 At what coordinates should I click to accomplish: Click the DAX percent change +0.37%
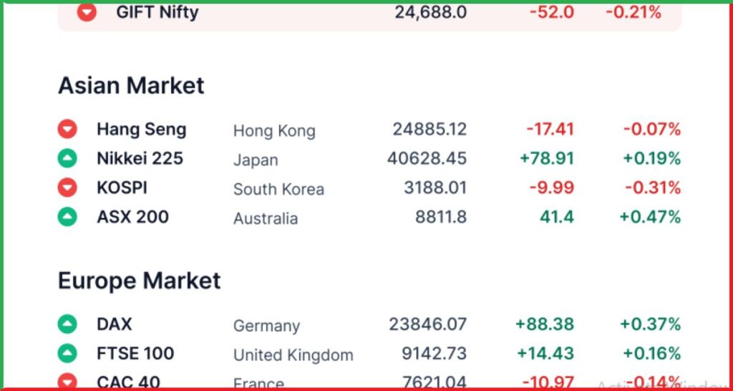(x=650, y=324)
